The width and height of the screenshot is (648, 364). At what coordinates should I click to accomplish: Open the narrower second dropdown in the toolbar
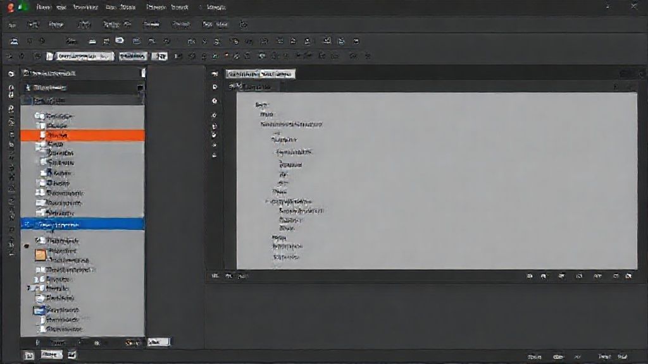pos(132,56)
